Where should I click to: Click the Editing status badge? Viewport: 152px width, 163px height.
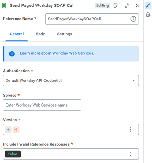click(x=103, y=6)
